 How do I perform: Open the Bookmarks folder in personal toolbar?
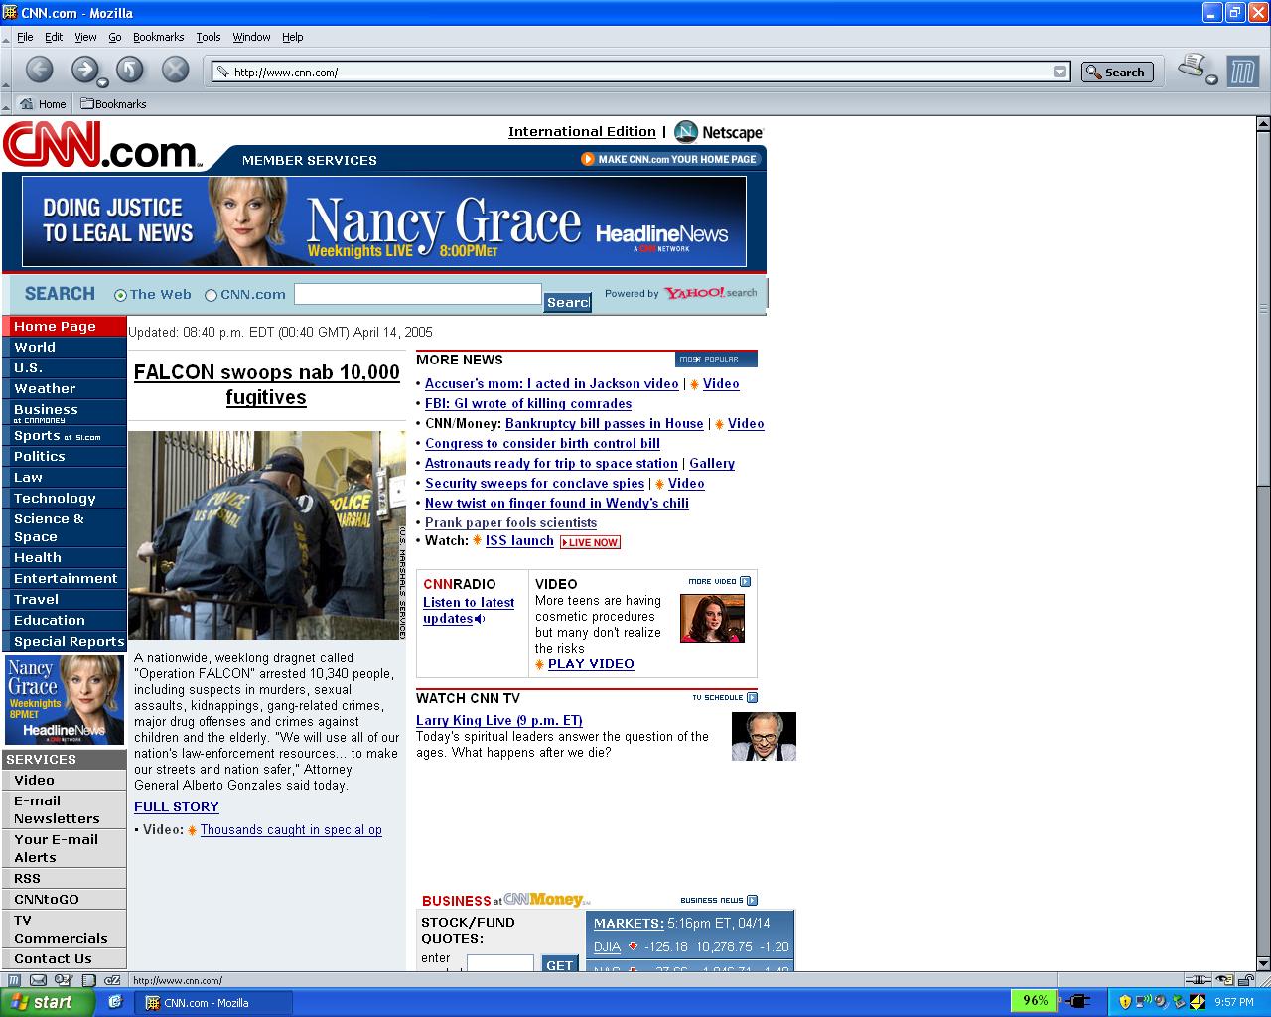point(113,103)
